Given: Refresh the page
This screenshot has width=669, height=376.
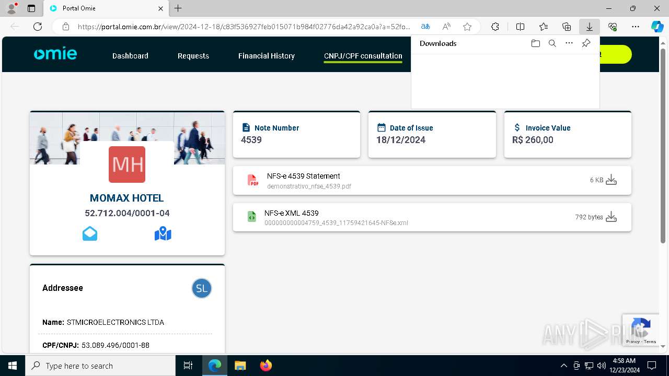Looking at the screenshot, I should [x=38, y=27].
